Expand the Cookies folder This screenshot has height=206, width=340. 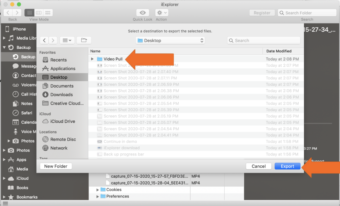pos(98,190)
